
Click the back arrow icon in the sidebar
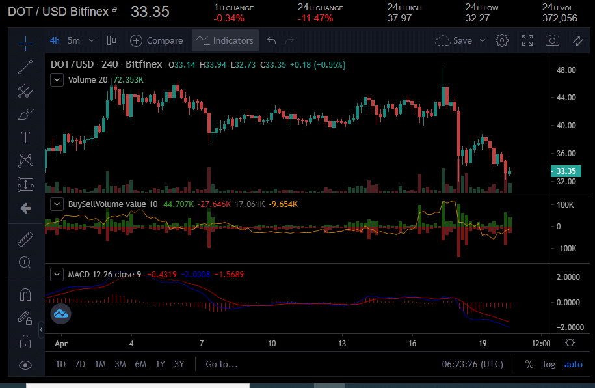[x=25, y=208]
